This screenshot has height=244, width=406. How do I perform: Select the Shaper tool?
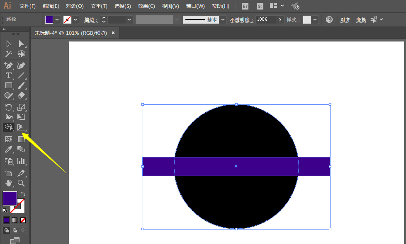[9, 95]
